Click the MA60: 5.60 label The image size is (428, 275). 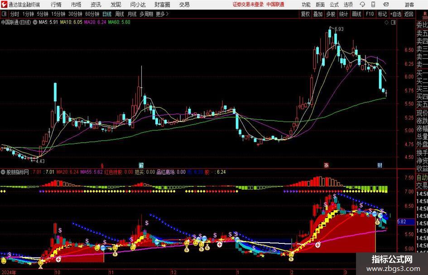coord(119,22)
